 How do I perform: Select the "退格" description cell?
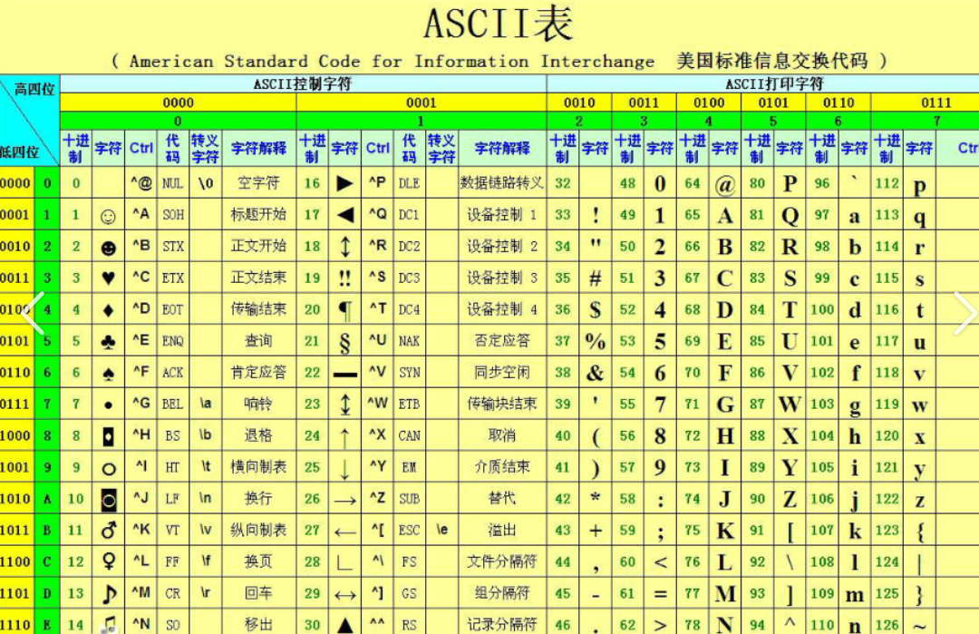258,435
